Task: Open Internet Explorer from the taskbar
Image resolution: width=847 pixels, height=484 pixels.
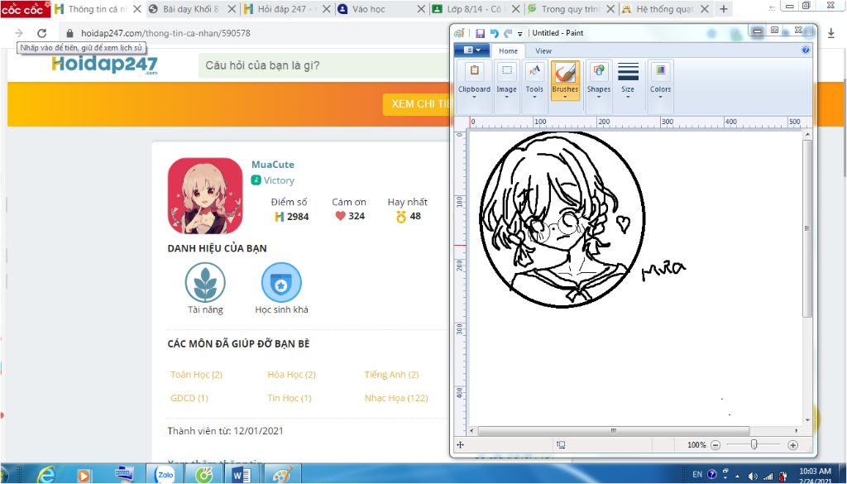Action: (x=47, y=474)
